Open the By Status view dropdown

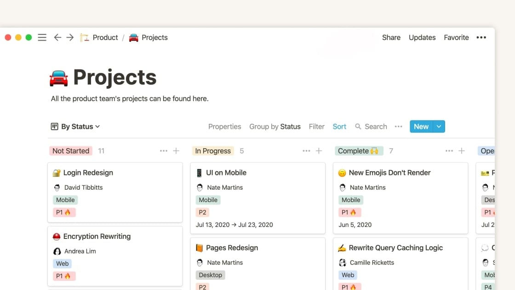coord(75,127)
